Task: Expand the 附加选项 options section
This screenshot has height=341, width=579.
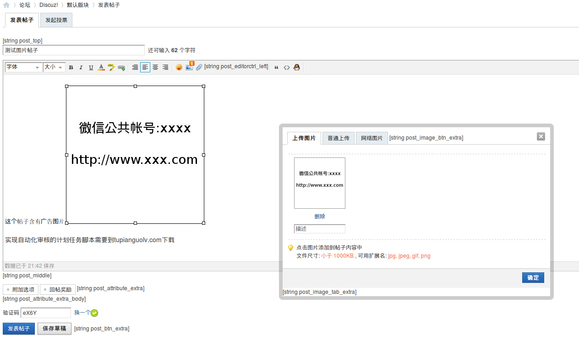Action: pos(20,289)
